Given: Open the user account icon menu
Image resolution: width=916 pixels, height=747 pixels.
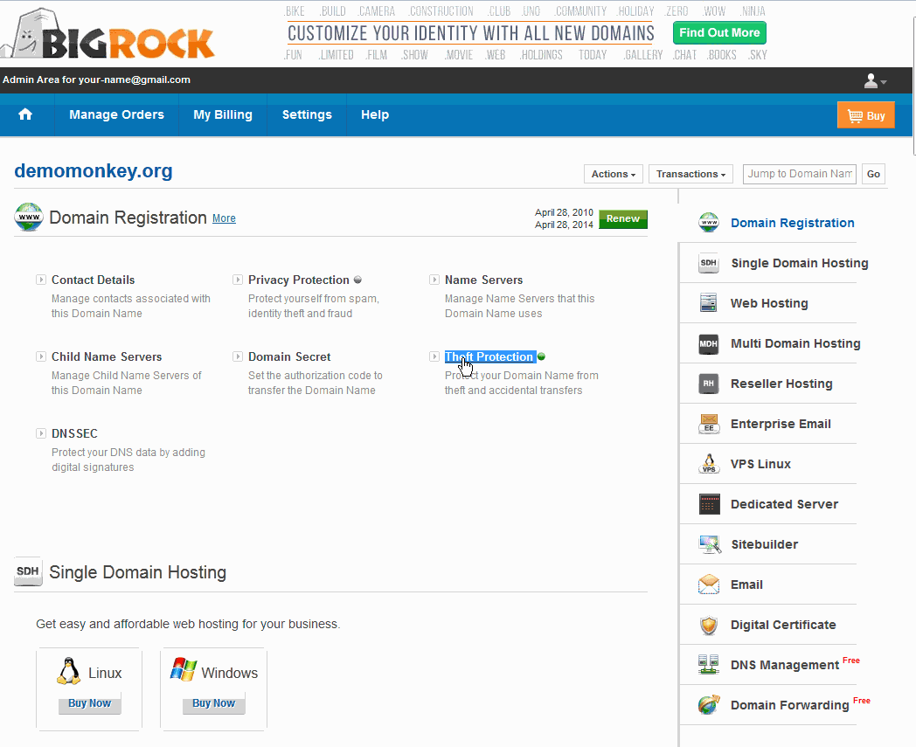Looking at the screenshot, I should [874, 81].
